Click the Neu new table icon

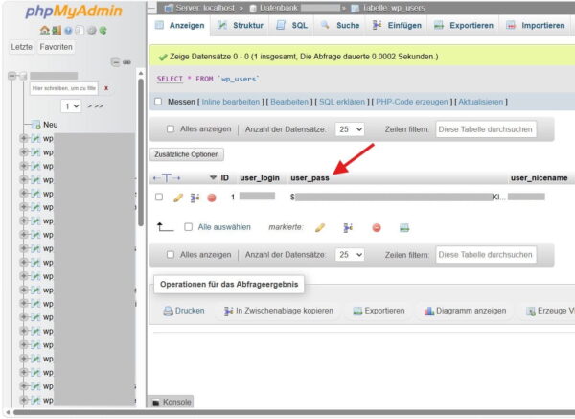coord(35,125)
